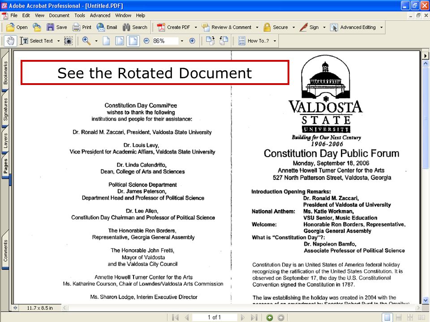Choose the Zoom In magnifier tool
The height and width of the screenshot is (322, 430).
pos(86,41)
